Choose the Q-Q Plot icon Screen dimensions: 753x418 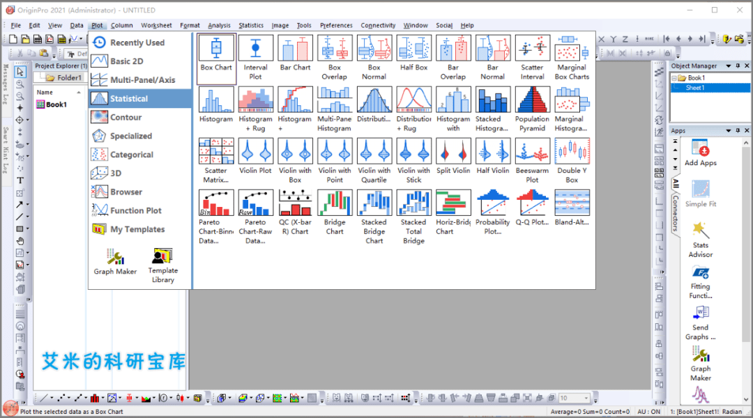[532, 208]
